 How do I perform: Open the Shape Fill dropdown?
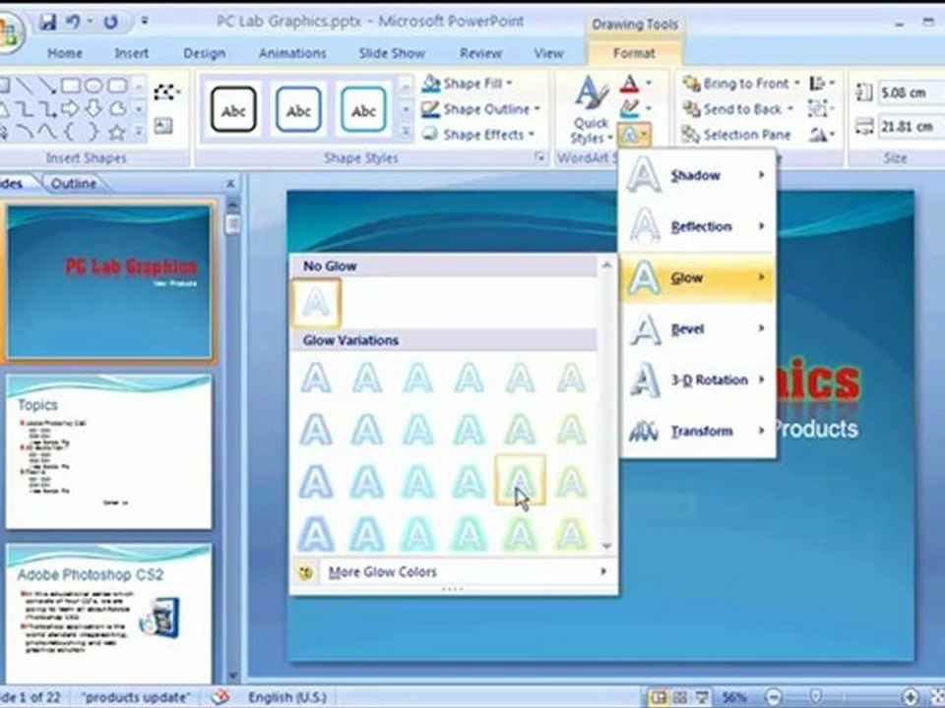coord(468,83)
